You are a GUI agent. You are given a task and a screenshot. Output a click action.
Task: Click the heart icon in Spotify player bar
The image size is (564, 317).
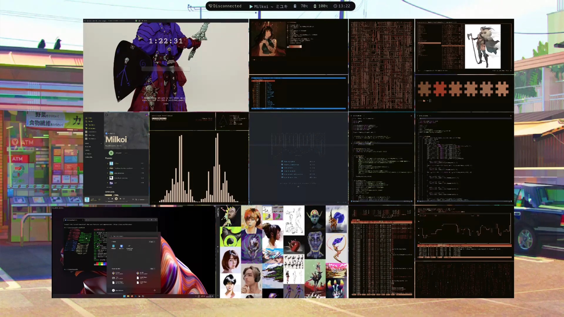(x=99, y=199)
